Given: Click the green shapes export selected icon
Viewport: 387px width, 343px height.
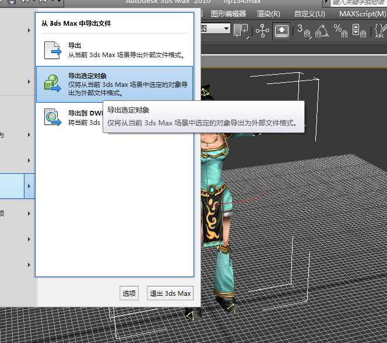Looking at the screenshot, I should coord(52,84).
